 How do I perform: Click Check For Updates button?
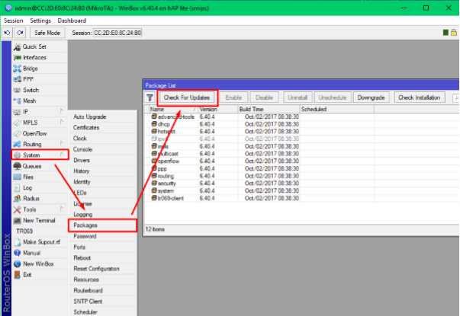187,97
